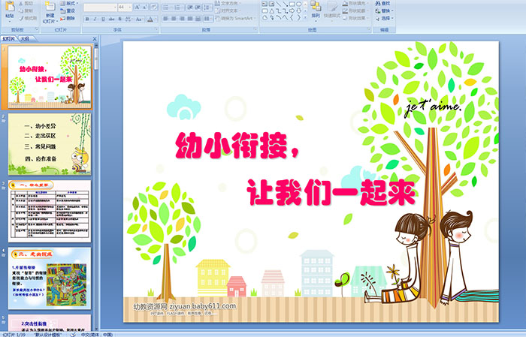
Task: Reset (重设) the slide layout
Action: (68, 11)
